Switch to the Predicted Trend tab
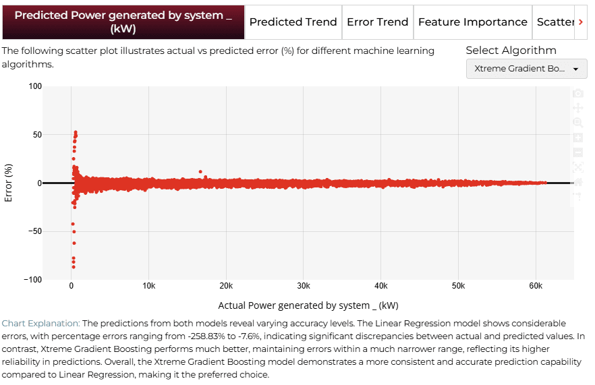Image resolution: width=595 pixels, height=385 pixels. pos(293,22)
